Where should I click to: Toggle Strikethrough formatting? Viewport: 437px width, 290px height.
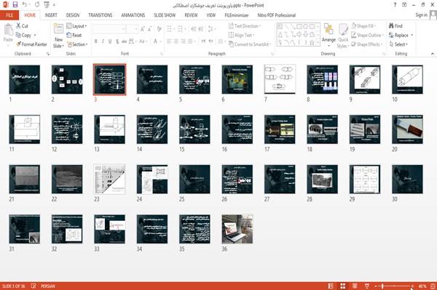coord(125,41)
